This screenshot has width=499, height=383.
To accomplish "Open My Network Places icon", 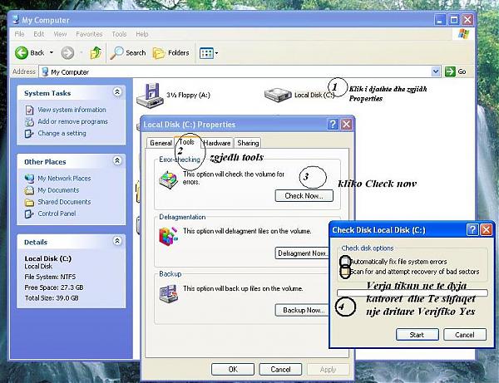I will pos(29,179).
